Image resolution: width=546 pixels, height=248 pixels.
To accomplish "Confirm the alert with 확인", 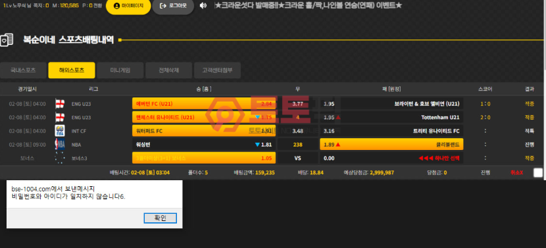I will [160, 218].
